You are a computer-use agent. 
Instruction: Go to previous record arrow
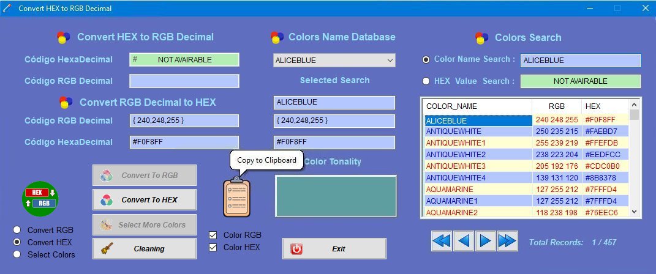pos(463,241)
